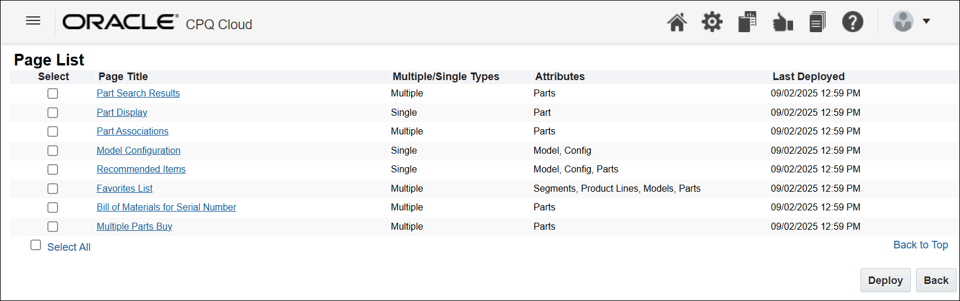Screen dimensions: 960x301
Task: Click the Select column header
Action: click(x=53, y=77)
